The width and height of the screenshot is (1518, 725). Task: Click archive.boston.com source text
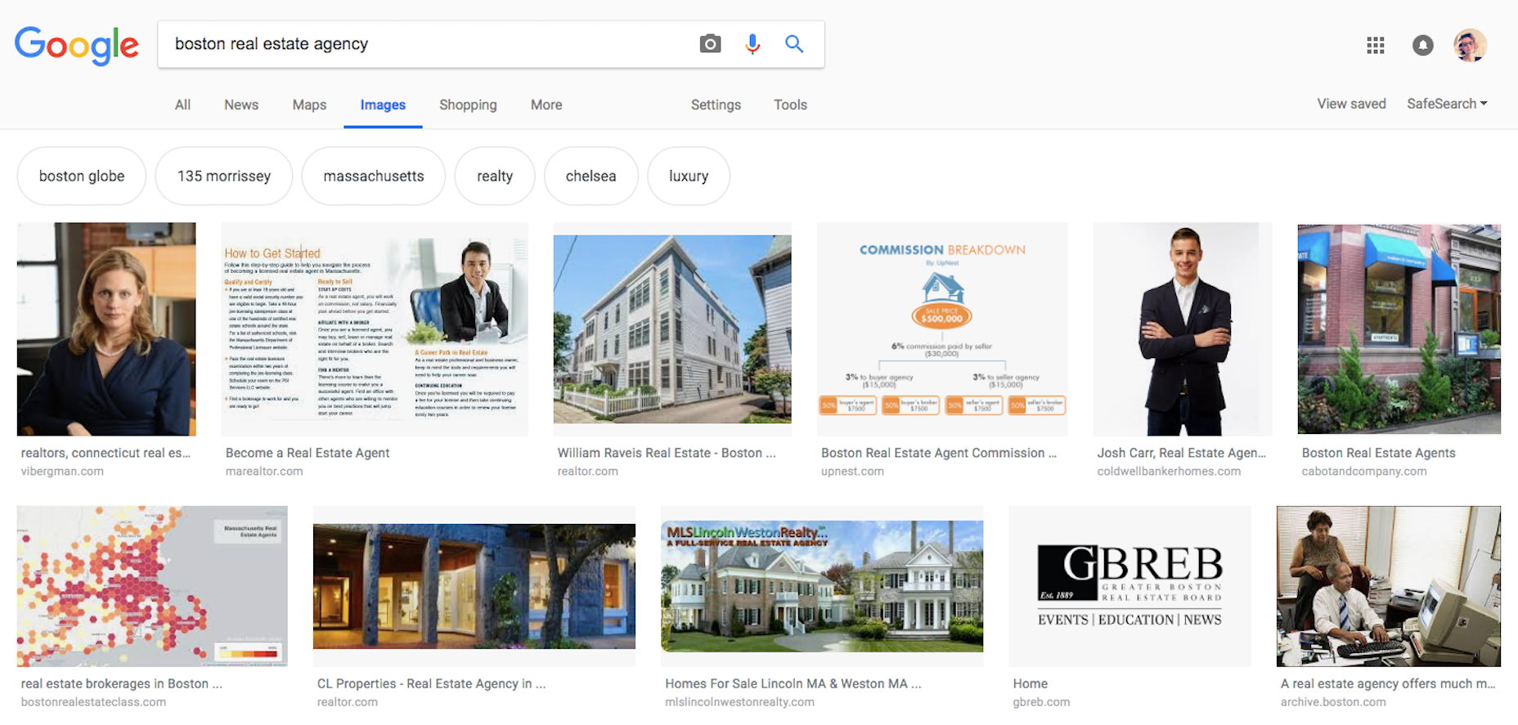pyautogui.click(x=1333, y=702)
